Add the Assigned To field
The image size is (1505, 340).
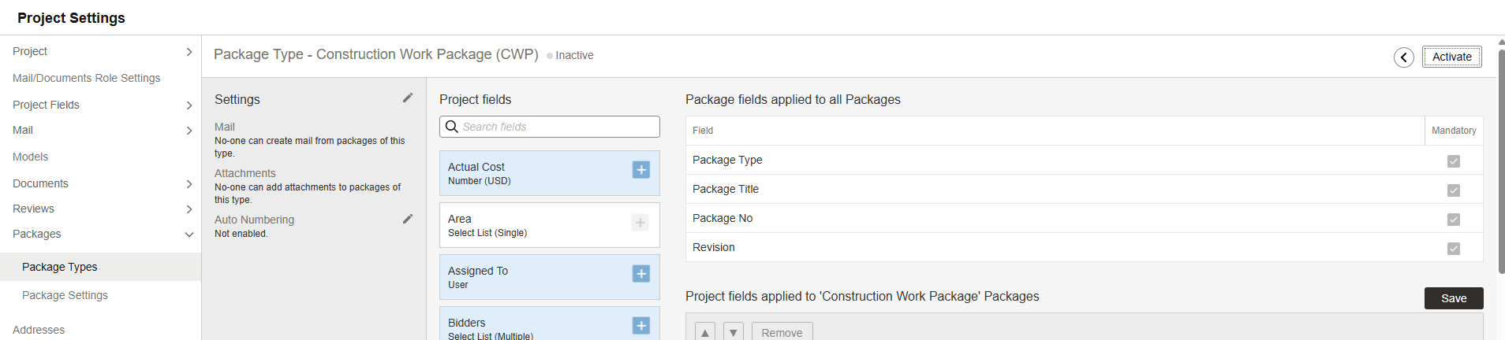click(641, 273)
